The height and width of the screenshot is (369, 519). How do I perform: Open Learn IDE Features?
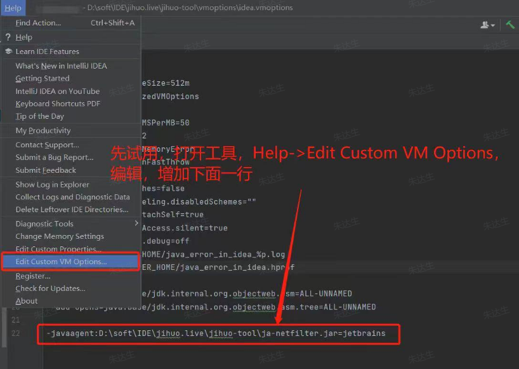pos(71,51)
